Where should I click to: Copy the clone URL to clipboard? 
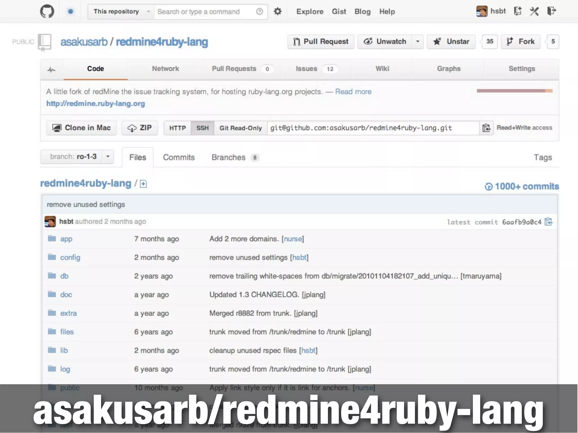486,128
